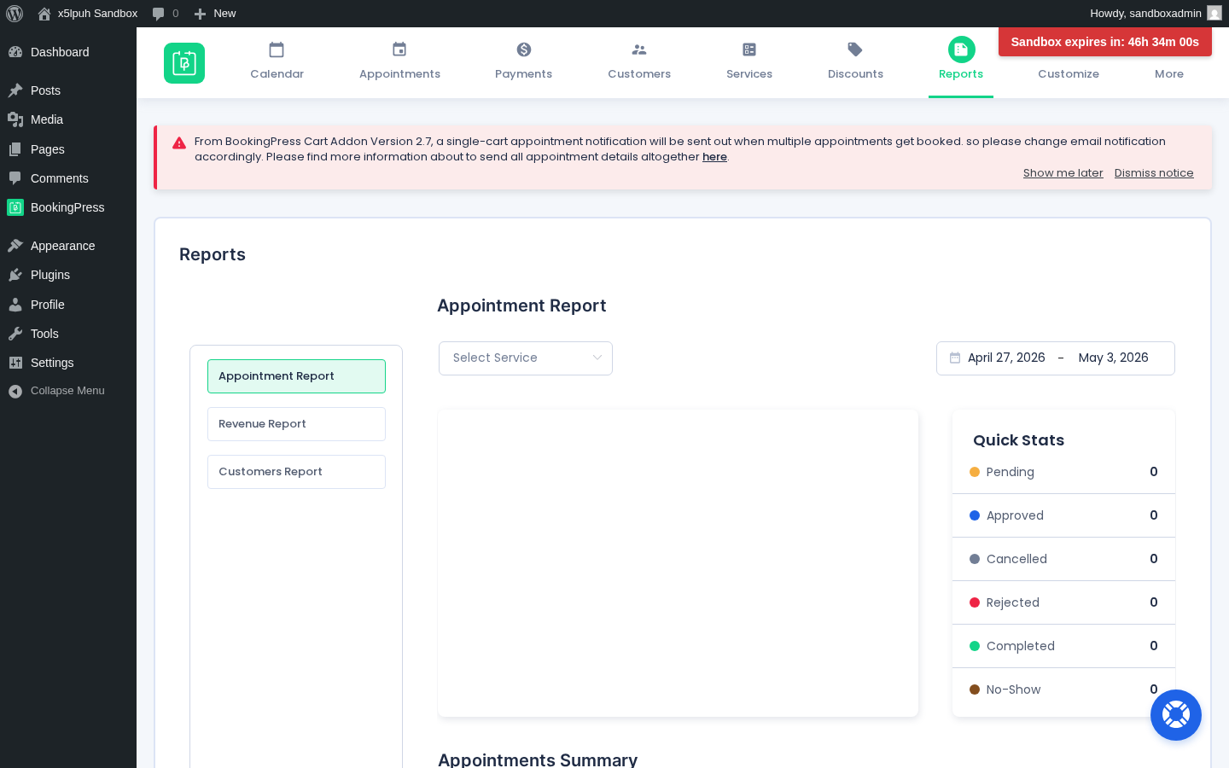Screen dimensions: 1229x768
Task: Click the Pending count value 0
Action: [1154, 472]
